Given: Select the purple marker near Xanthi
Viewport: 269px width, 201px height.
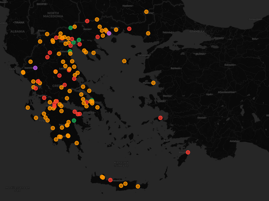Looking at the screenshot, I should coord(109,33).
